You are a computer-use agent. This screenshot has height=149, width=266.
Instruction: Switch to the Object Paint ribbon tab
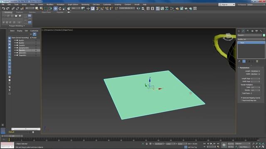pos(46,12)
